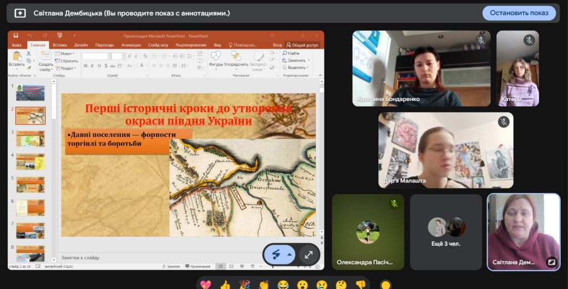Viewport: 568px width, 289px height.
Task: Toggle underline formatting (Ч) in ribbon
Action: (x=100, y=66)
